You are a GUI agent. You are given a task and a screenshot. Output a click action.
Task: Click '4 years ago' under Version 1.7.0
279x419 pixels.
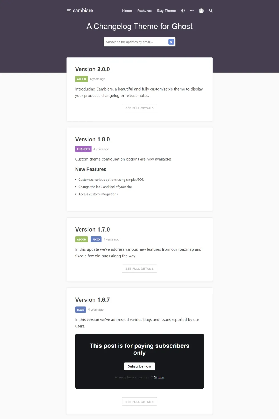(x=111, y=239)
